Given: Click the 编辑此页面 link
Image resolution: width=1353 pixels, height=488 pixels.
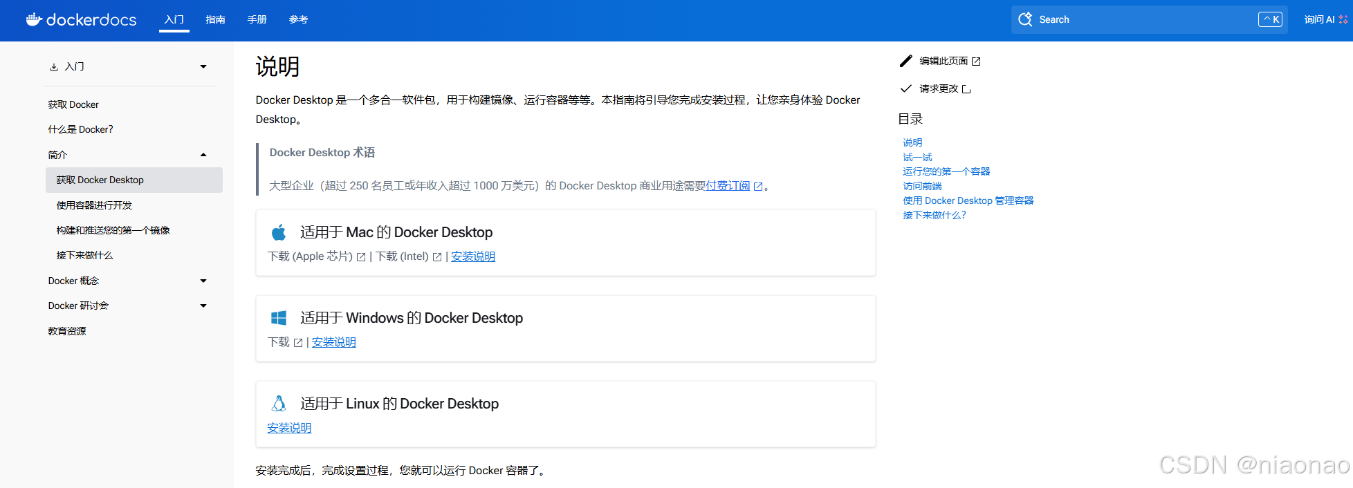Looking at the screenshot, I should coord(944,61).
